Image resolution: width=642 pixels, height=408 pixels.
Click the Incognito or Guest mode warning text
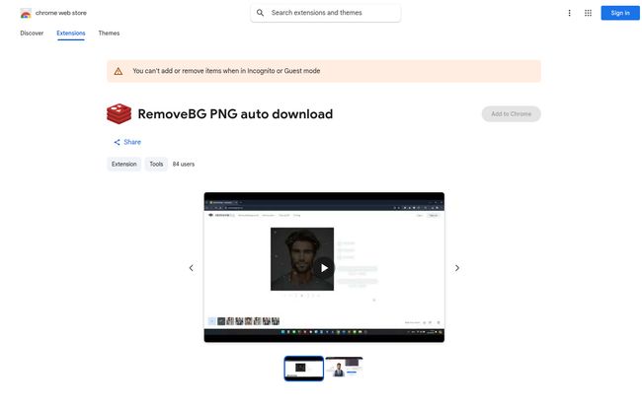tap(226, 71)
